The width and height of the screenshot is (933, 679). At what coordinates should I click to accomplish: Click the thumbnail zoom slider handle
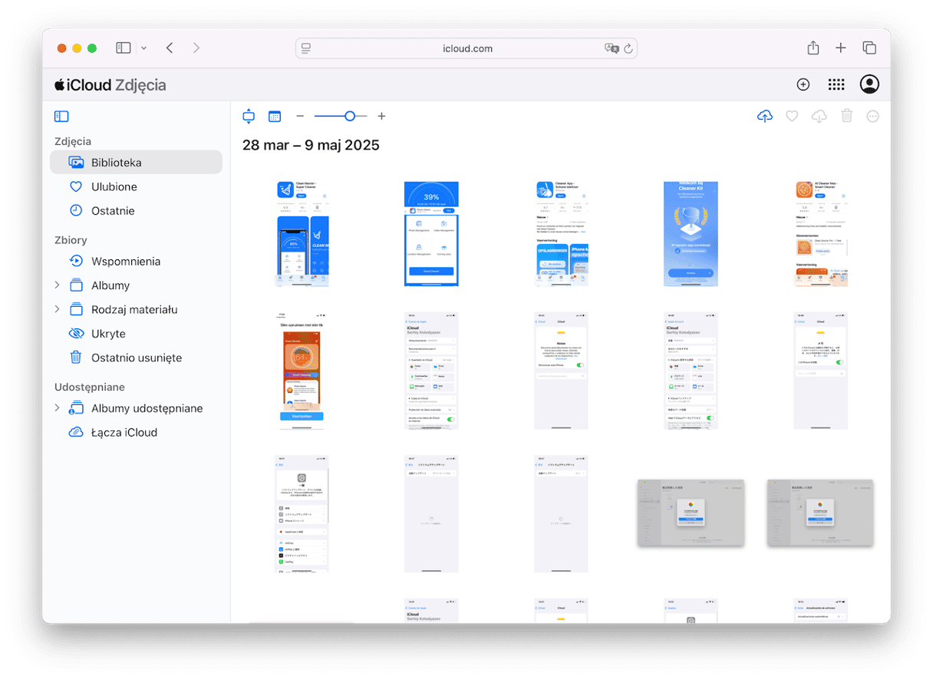click(350, 116)
